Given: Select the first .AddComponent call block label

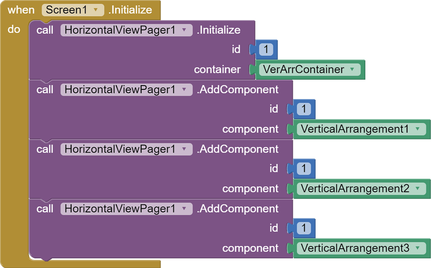Looking at the screenshot, I should coord(238,90).
